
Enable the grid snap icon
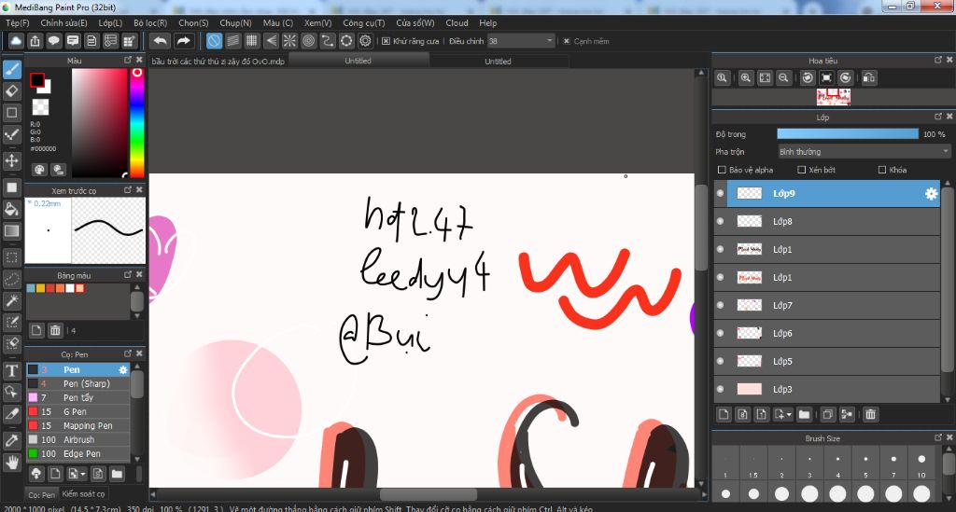tap(252, 41)
